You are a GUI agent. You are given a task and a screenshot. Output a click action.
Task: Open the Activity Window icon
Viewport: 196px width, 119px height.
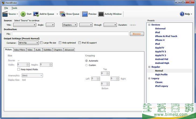click(101, 14)
